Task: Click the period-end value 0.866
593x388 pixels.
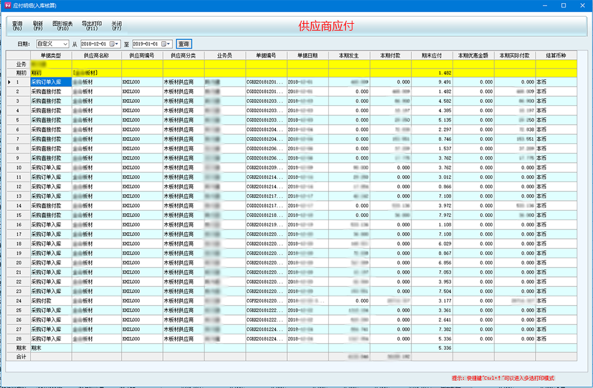Action: (445, 187)
